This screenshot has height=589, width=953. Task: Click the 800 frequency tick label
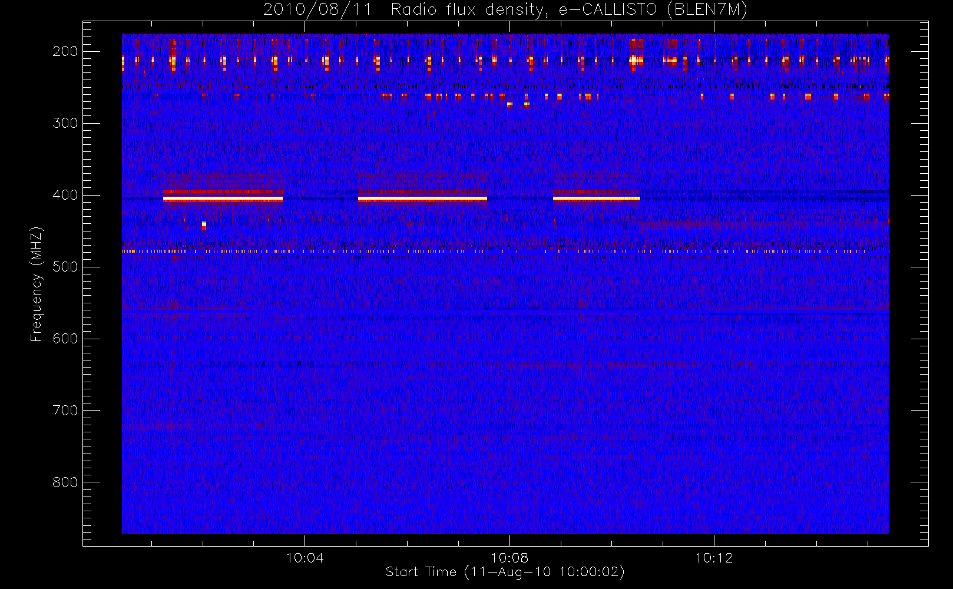click(65, 482)
